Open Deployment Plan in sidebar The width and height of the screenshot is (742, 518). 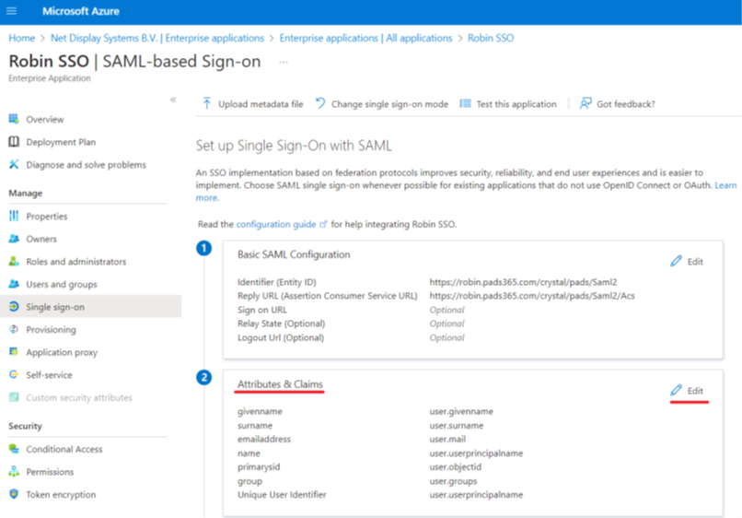61,142
